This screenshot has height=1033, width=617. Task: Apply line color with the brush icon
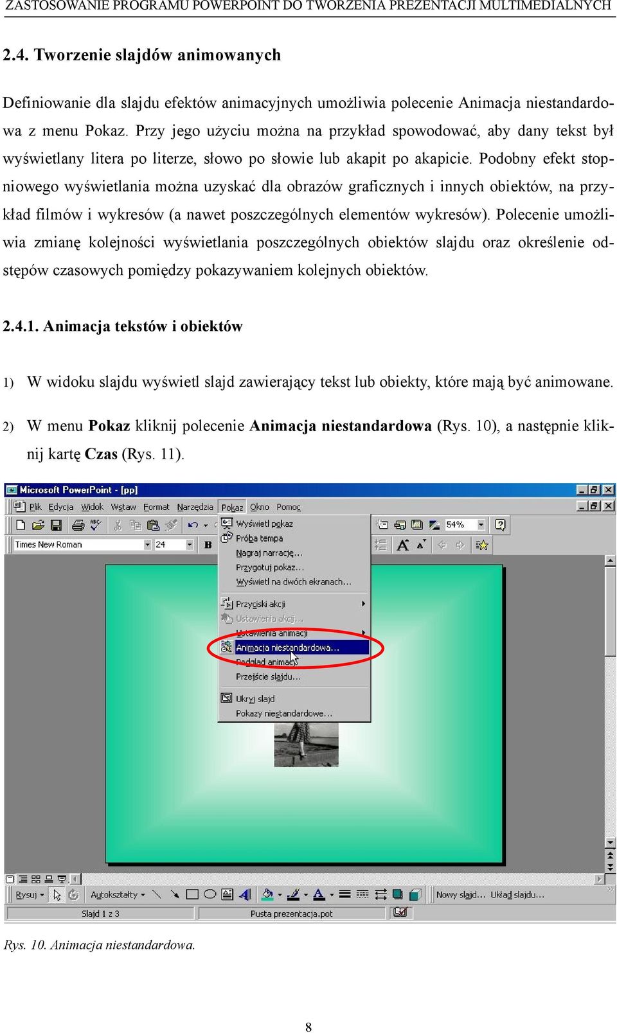point(293,894)
